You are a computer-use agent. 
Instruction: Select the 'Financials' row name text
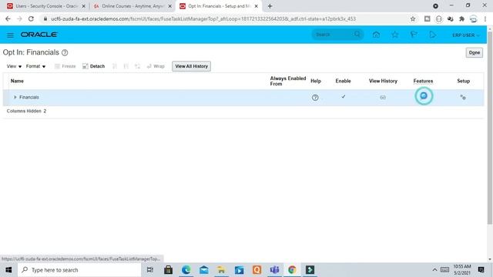[29, 98]
